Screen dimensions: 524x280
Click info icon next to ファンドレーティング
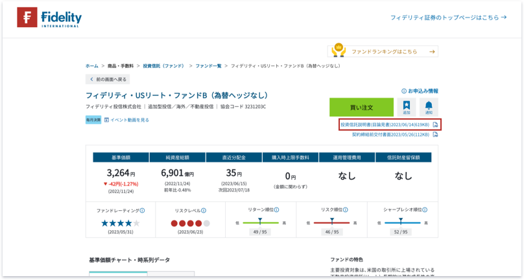click(143, 211)
